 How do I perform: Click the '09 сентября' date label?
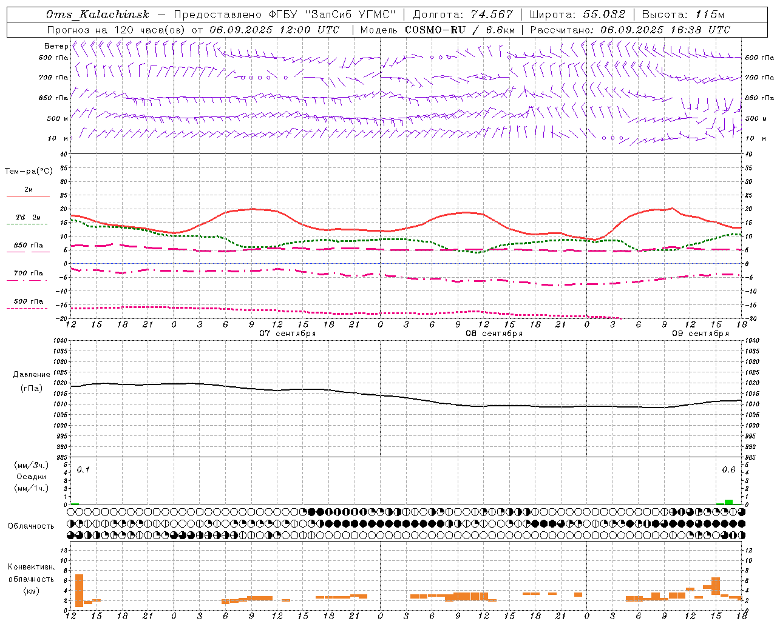coord(701,334)
